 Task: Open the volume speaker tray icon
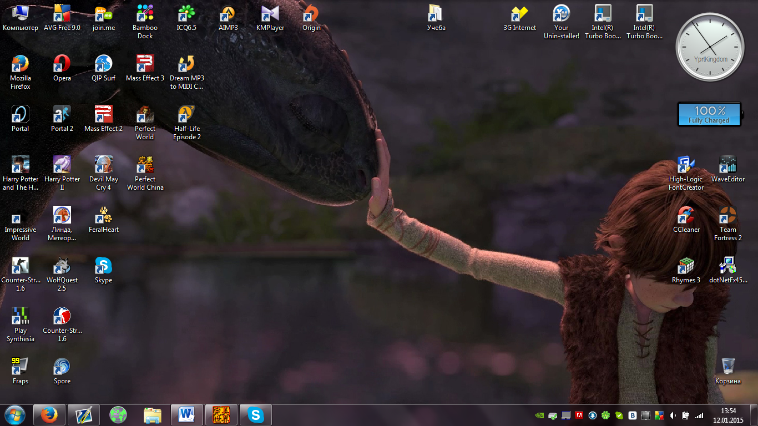(x=672, y=415)
